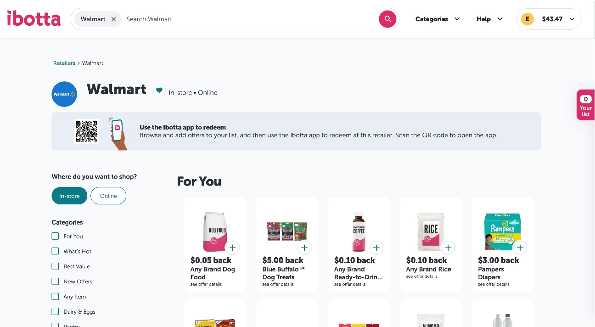Expand the $43.47 account balance menu
This screenshot has height=327, width=595.
(549, 19)
